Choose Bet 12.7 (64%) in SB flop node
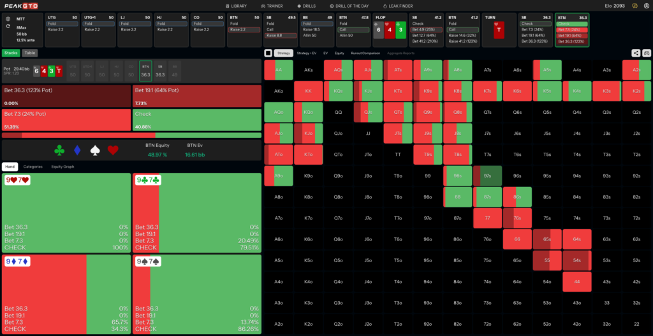653x336 pixels. tap(426, 36)
